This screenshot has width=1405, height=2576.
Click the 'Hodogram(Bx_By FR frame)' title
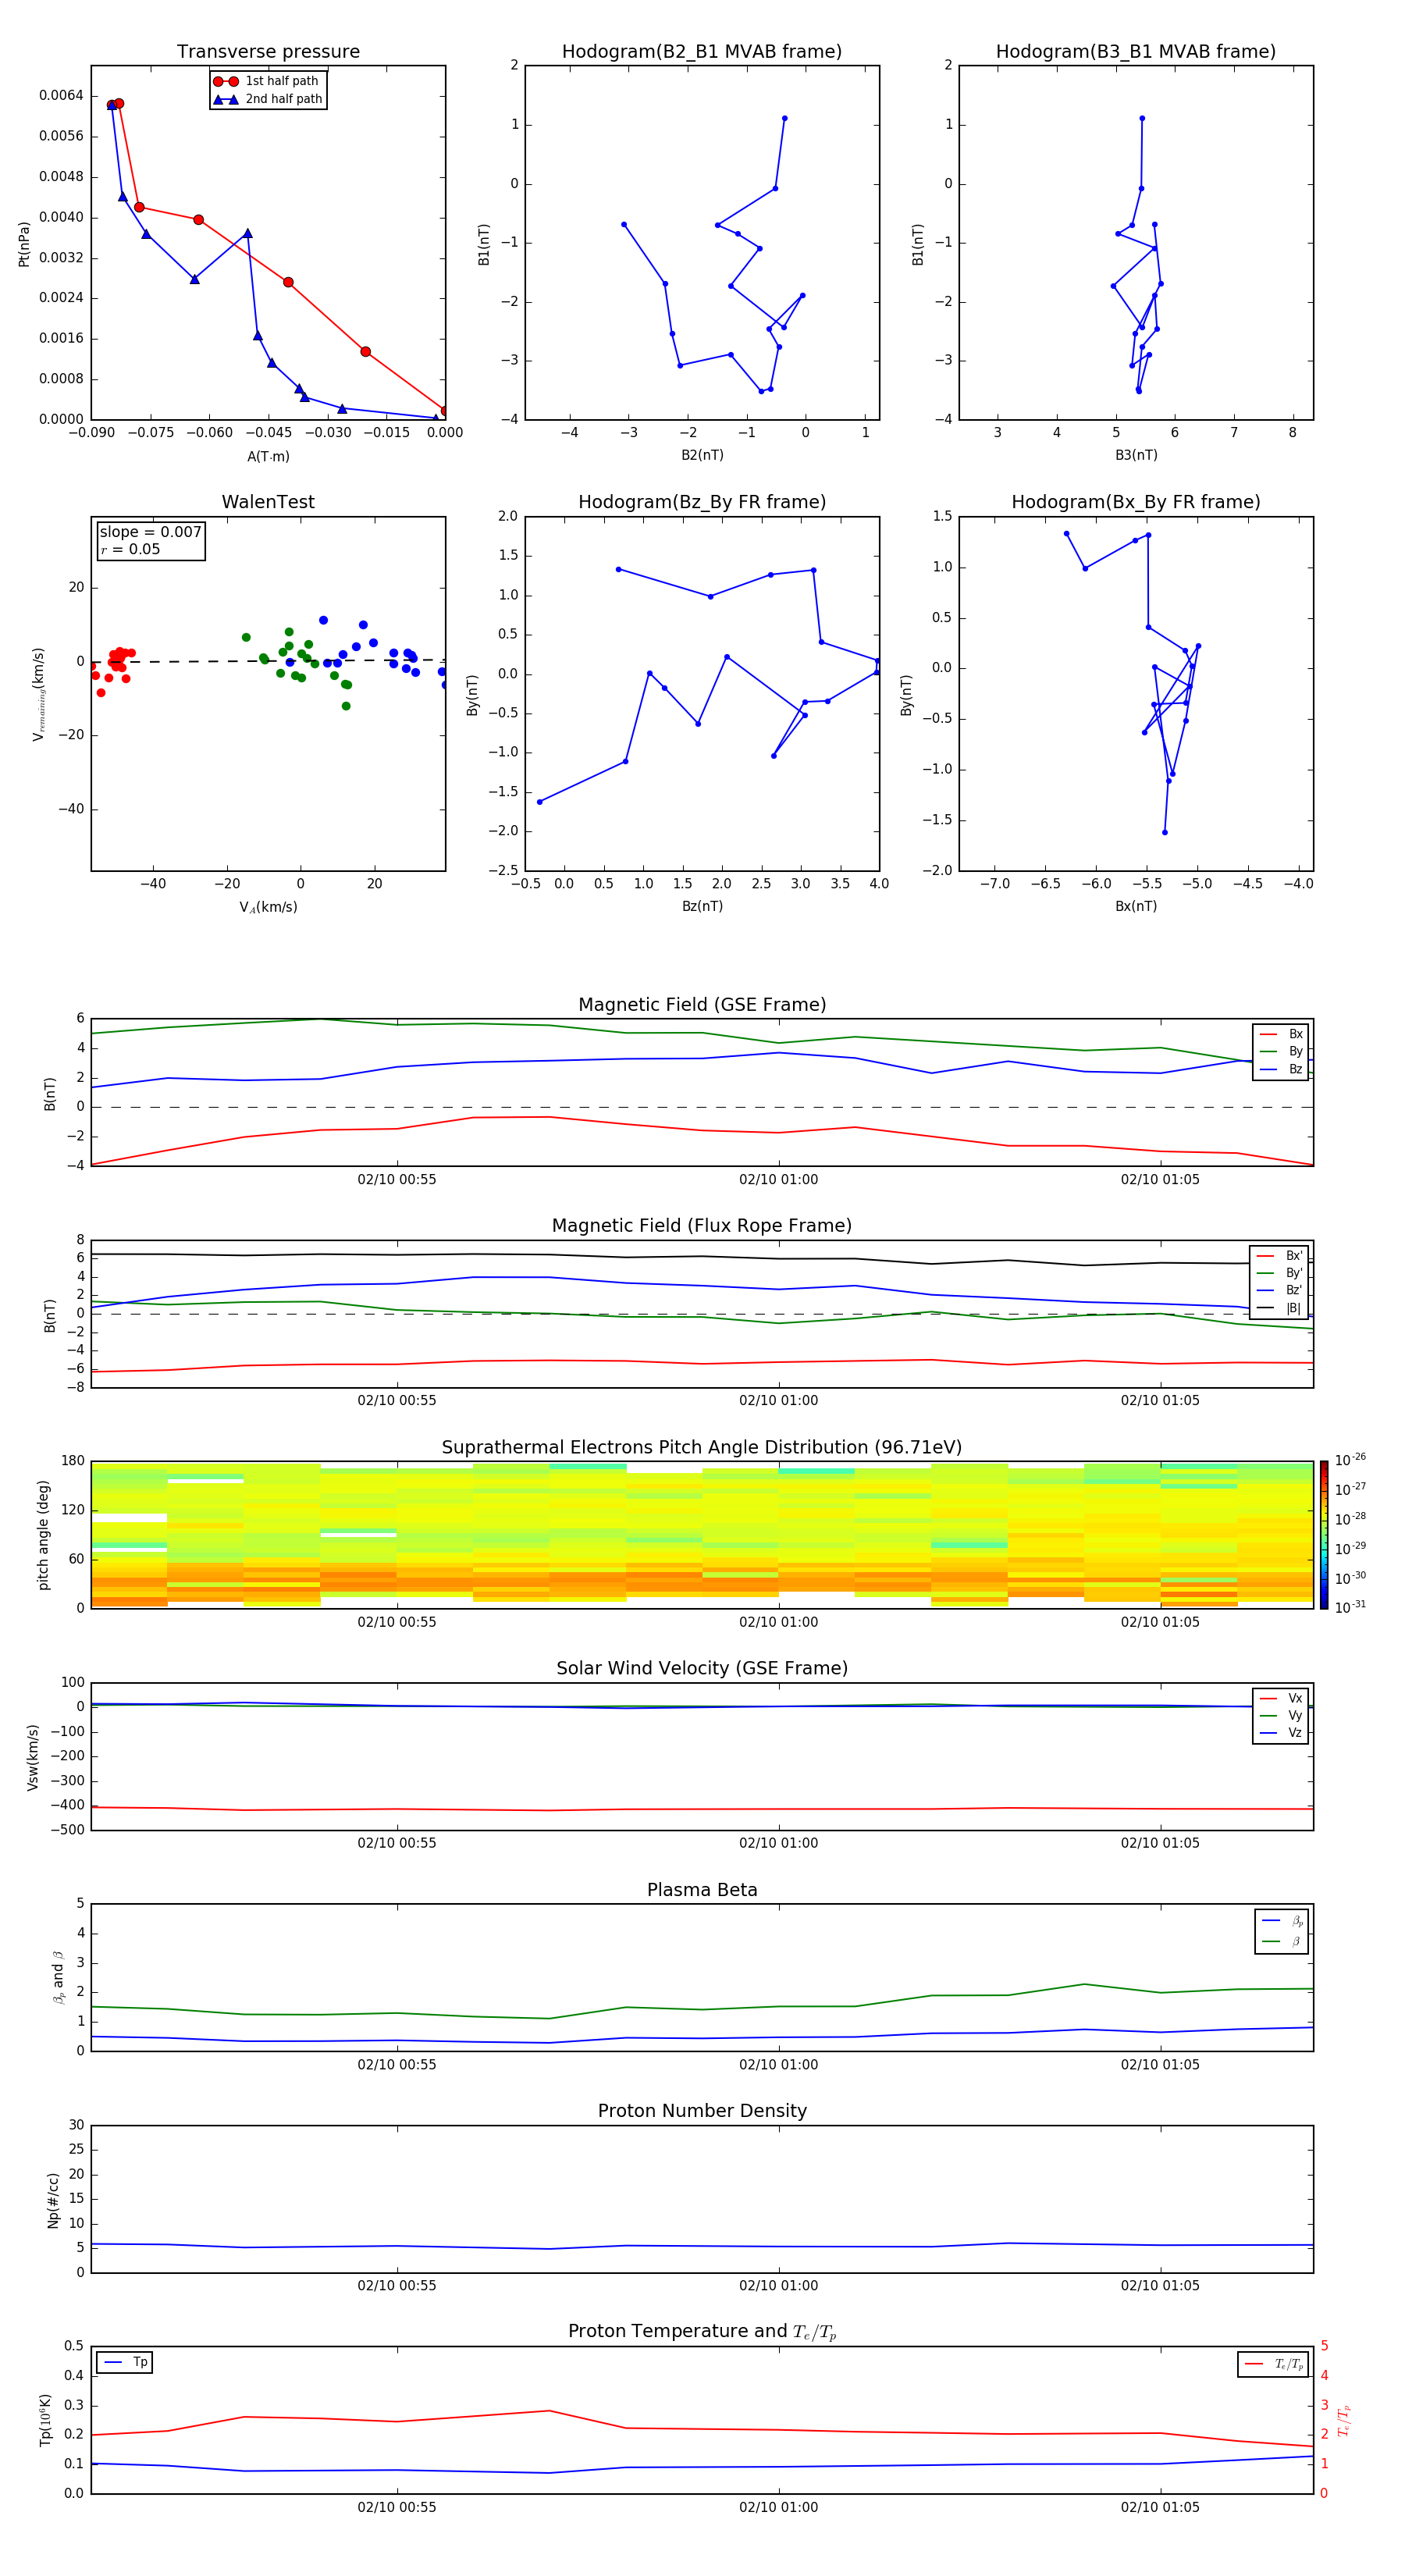[x=1136, y=502]
